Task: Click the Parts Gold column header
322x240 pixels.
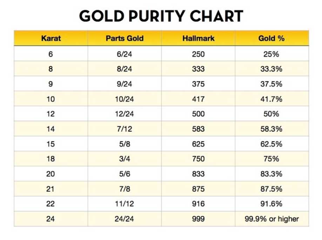Action: (x=125, y=38)
